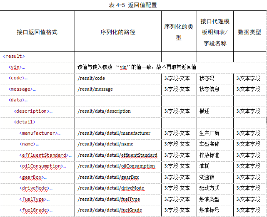
Task: Select the path '/result/message'
Action: click(95, 89)
